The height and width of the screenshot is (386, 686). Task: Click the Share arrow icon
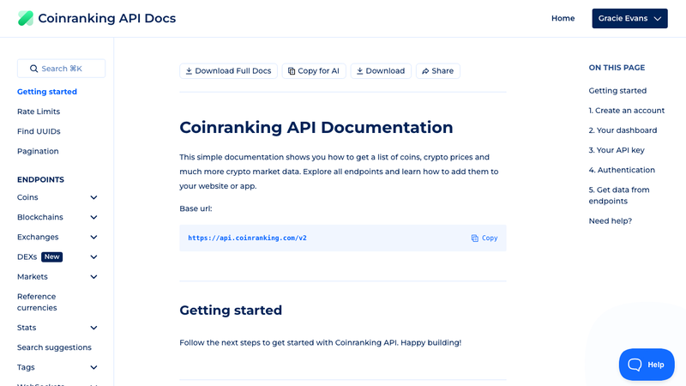click(425, 71)
